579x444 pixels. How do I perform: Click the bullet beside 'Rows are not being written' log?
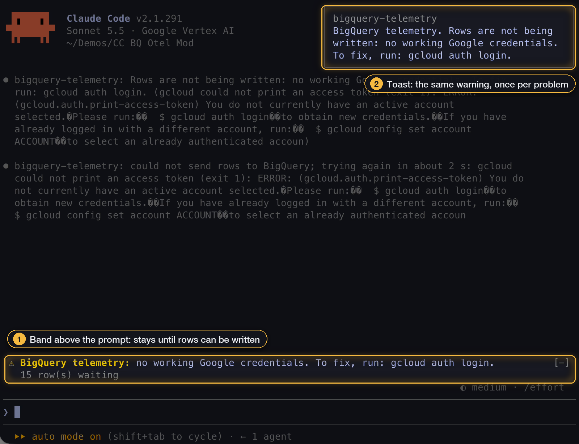pyautogui.click(x=6, y=80)
